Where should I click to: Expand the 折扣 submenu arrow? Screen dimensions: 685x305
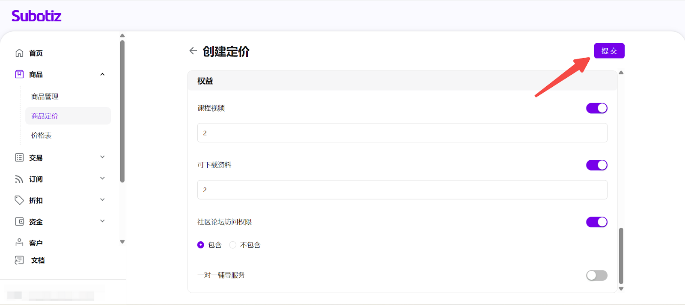[x=102, y=200]
